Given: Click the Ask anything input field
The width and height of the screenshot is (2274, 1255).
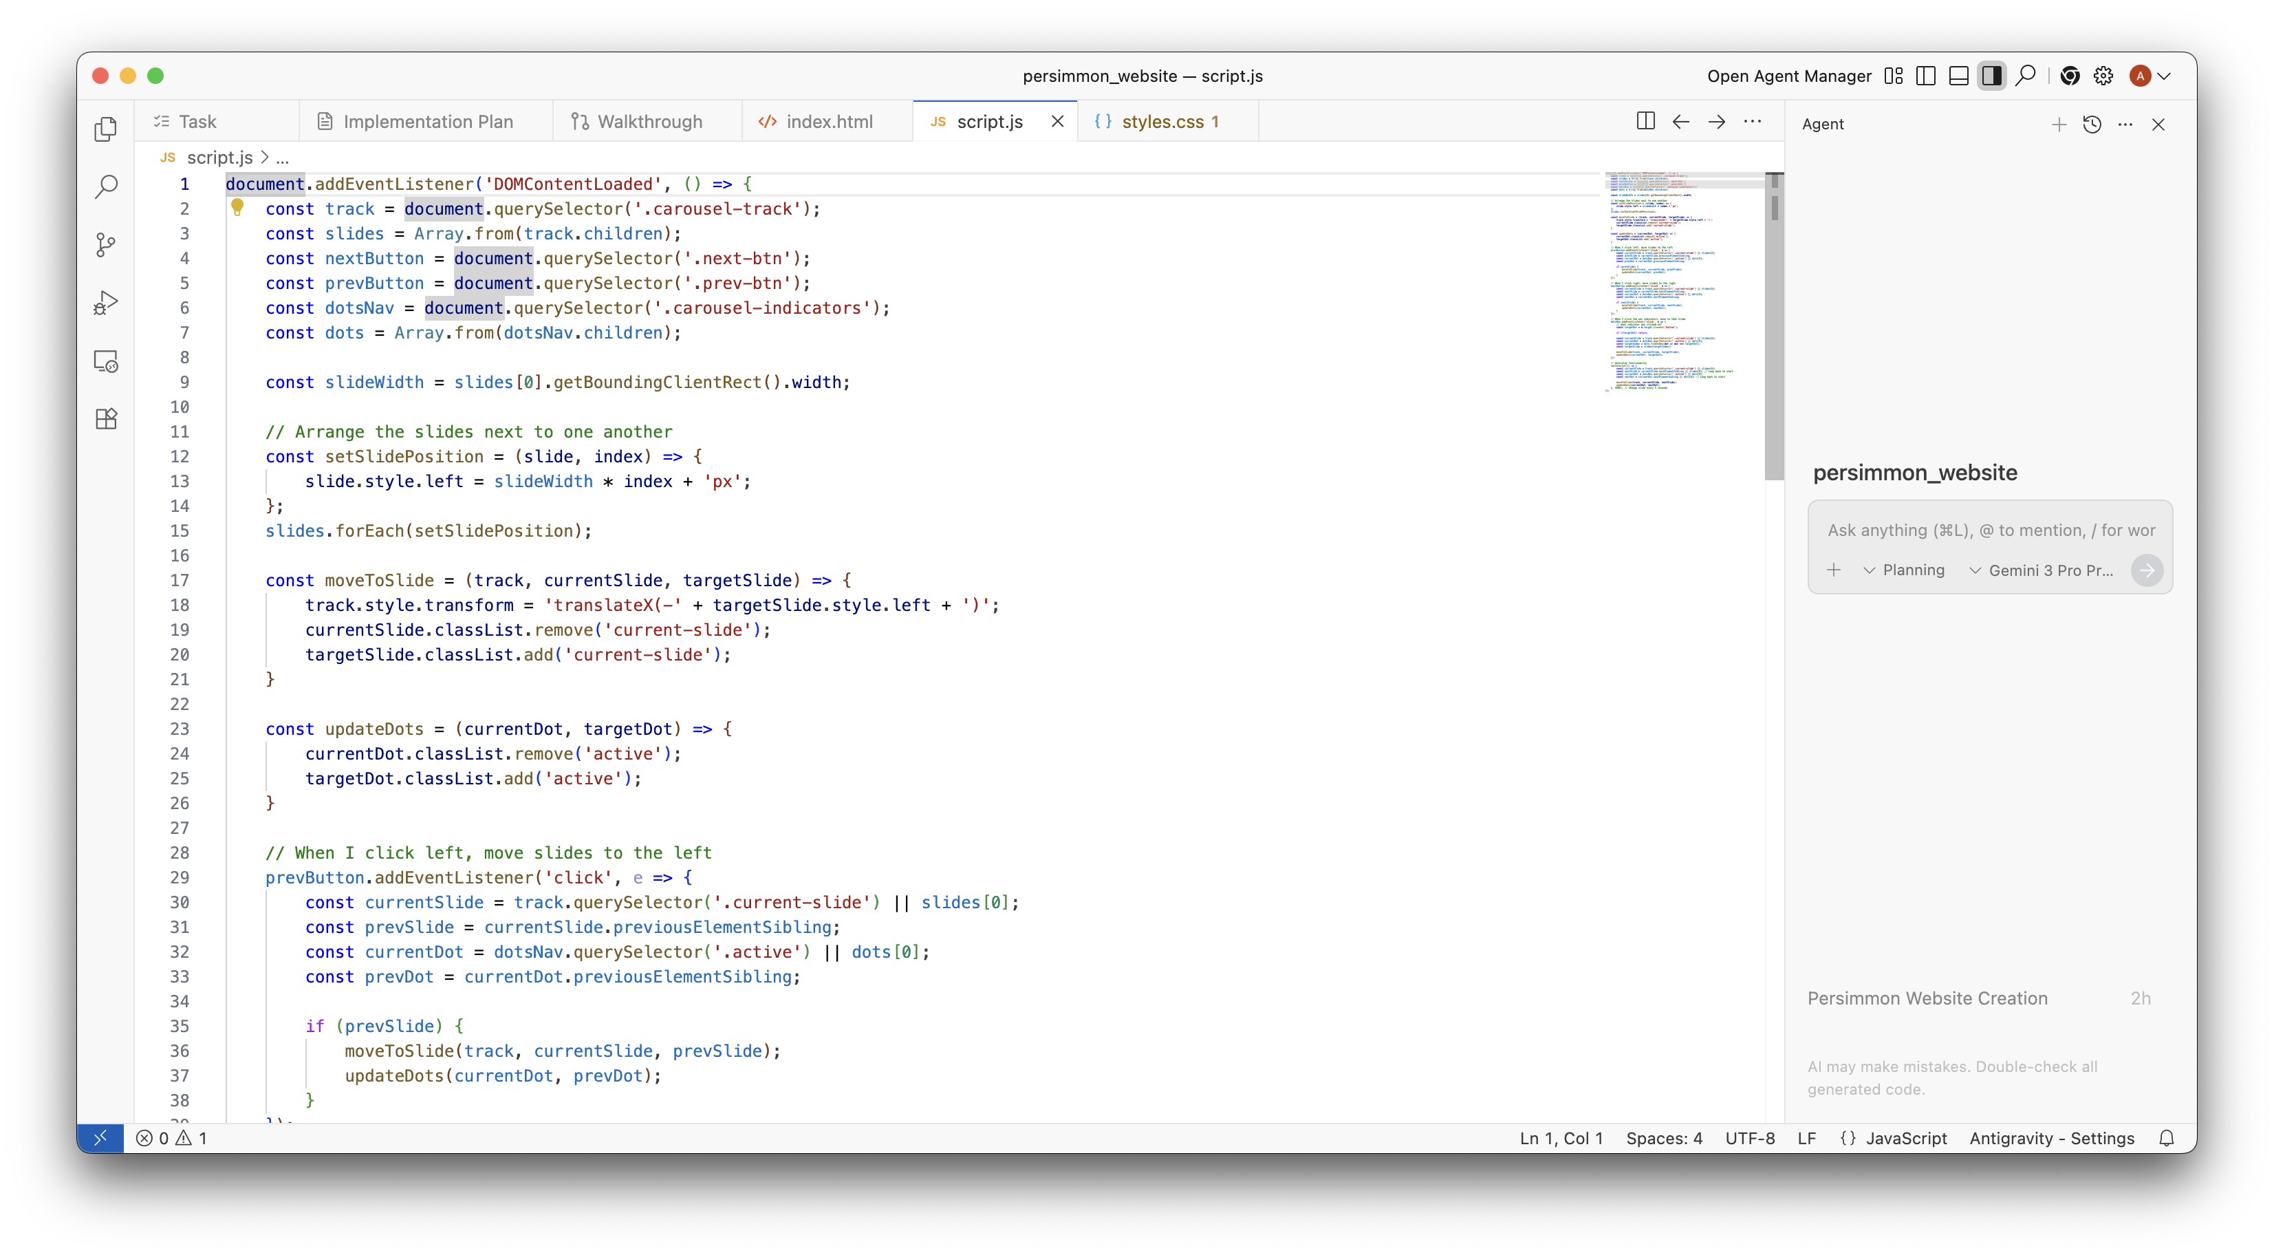Looking at the screenshot, I should [x=1990, y=530].
